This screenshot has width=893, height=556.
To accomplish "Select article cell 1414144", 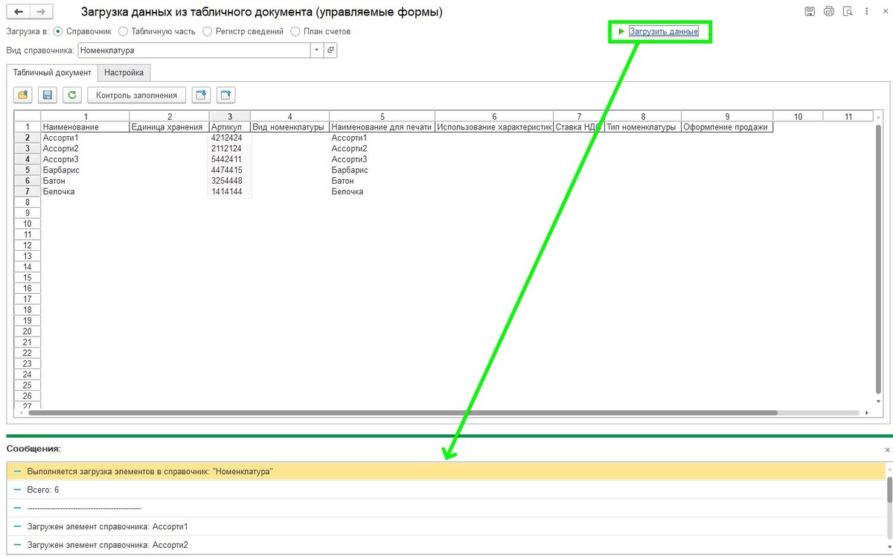I will point(229,192).
